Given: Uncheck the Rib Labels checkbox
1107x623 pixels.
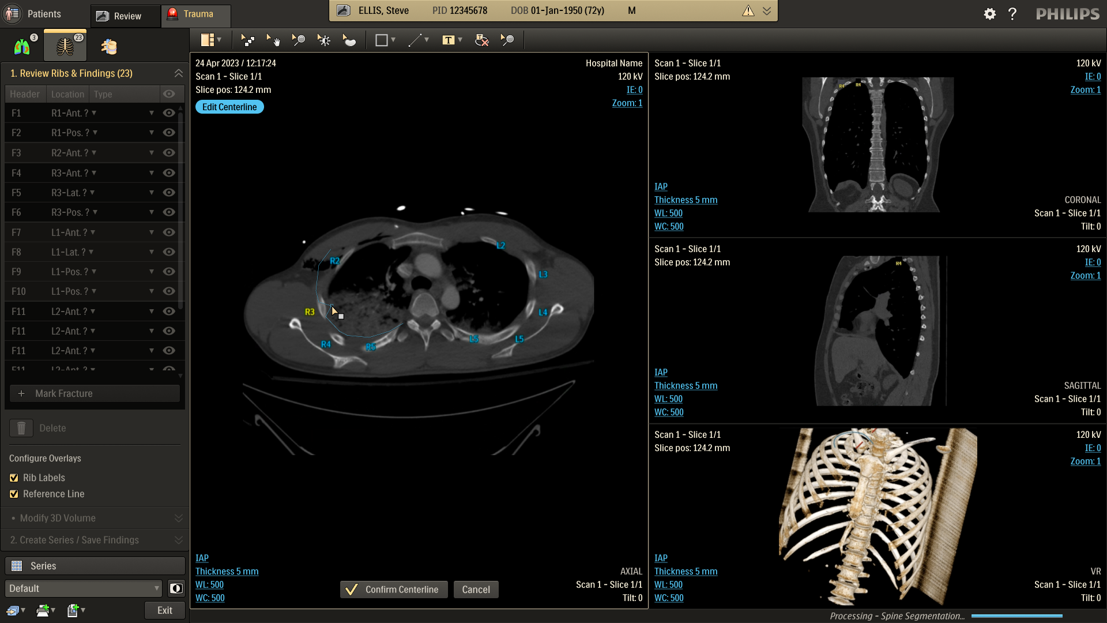Looking at the screenshot, I should pos(14,478).
